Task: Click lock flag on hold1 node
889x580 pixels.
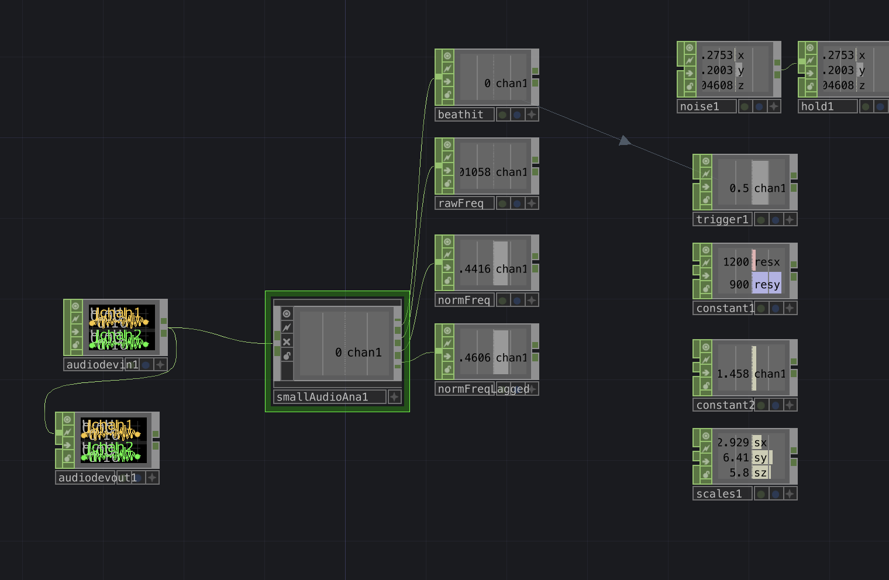Action: 810,87
